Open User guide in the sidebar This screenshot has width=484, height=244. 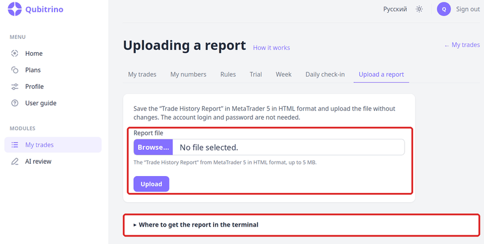pyautogui.click(x=53, y=103)
